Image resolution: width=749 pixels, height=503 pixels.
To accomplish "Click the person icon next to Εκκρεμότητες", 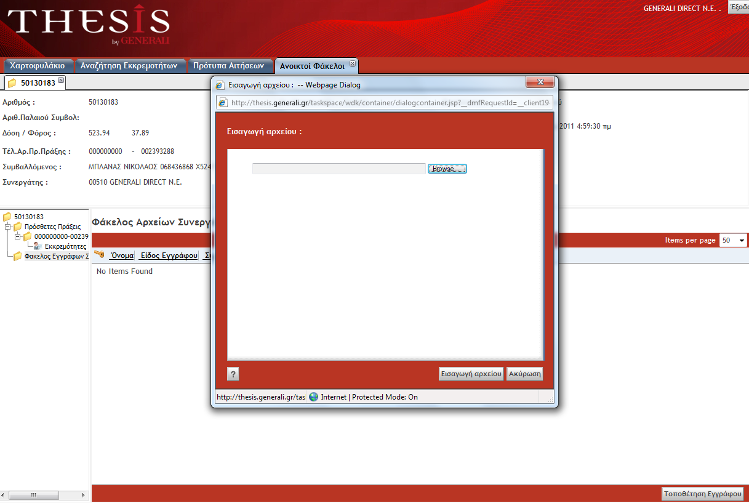I will point(38,246).
